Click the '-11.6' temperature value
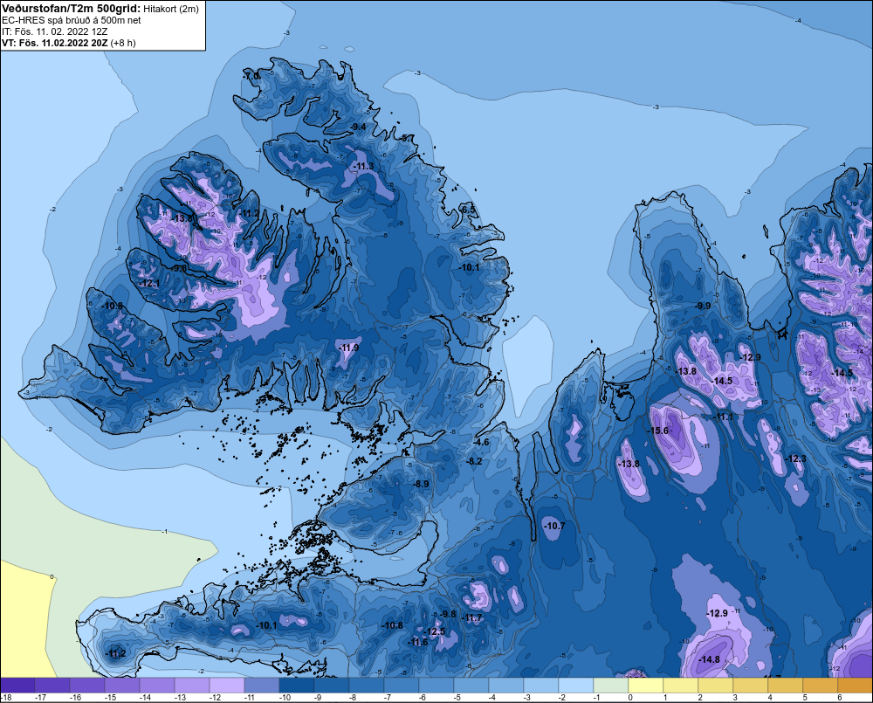The image size is (873, 703). [417, 642]
